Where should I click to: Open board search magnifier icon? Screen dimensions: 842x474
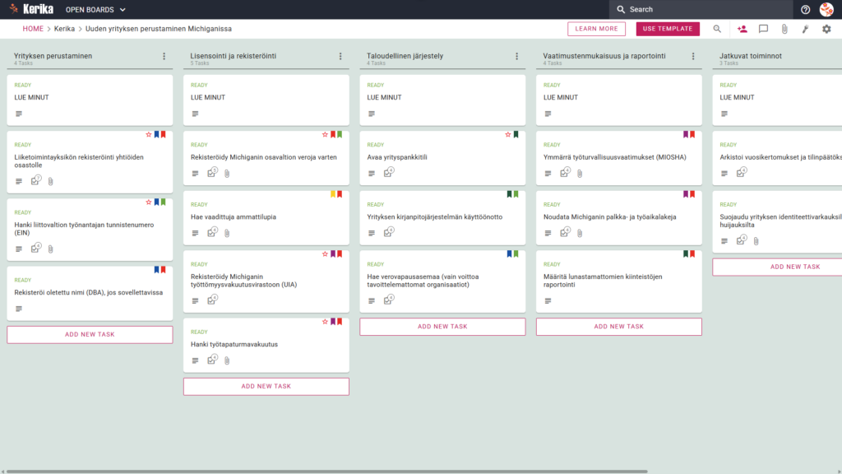click(717, 29)
